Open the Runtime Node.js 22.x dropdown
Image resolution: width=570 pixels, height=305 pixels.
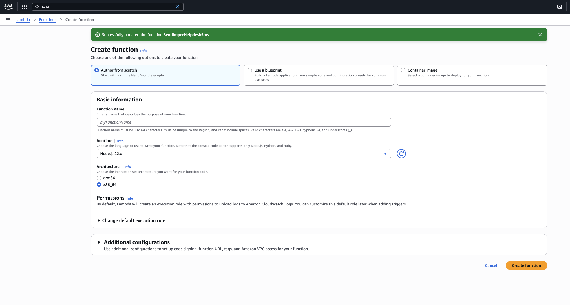pyautogui.click(x=244, y=154)
